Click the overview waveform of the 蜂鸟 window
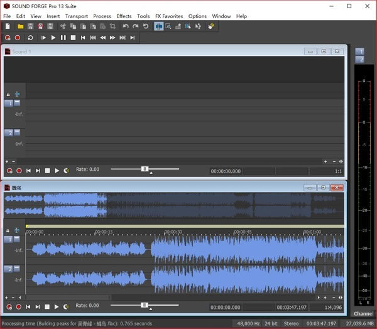The width and height of the screenshot is (377, 329). [x=174, y=205]
